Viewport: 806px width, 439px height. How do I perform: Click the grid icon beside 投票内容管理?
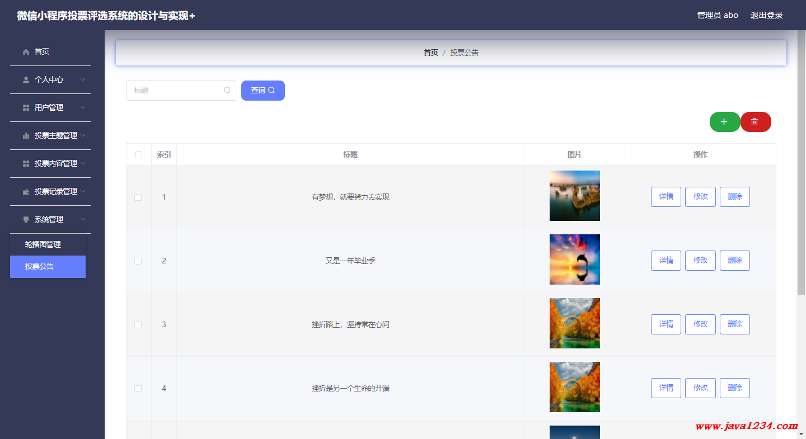(x=26, y=164)
